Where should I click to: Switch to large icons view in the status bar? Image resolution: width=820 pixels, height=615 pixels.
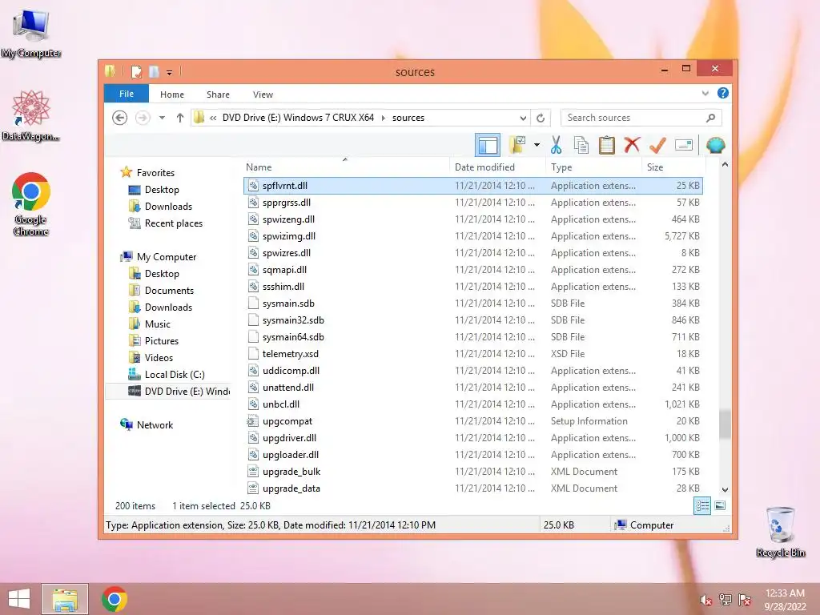(720, 505)
